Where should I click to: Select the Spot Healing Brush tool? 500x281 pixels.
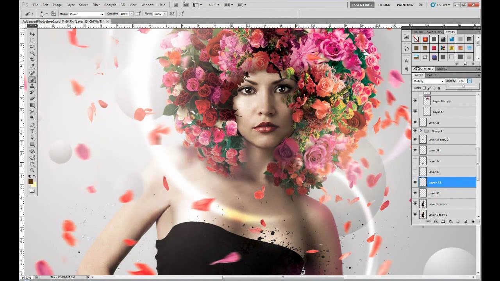pyautogui.click(x=32, y=73)
